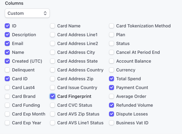This screenshot has height=135, width=182.
Task: Enable the Delinquent column checkbox
Action: (7, 70)
